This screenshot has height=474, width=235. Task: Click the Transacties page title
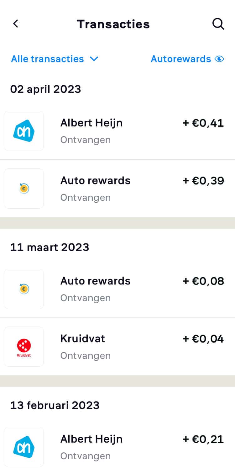coord(113,24)
